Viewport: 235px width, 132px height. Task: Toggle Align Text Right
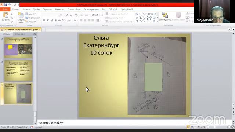pos(89,20)
